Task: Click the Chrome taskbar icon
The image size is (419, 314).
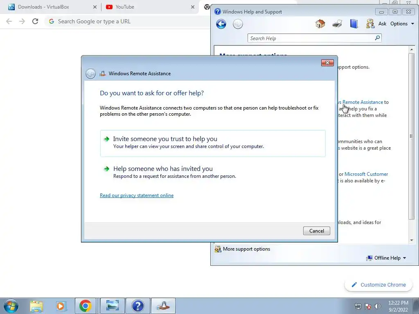Action: click(x=85, y=306)
